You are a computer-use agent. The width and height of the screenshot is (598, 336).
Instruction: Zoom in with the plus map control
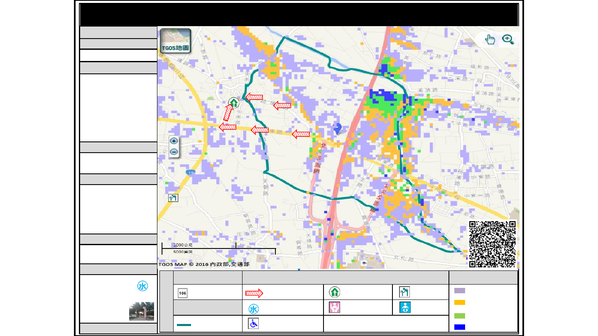pyautogui.click(x=174, y=141)
